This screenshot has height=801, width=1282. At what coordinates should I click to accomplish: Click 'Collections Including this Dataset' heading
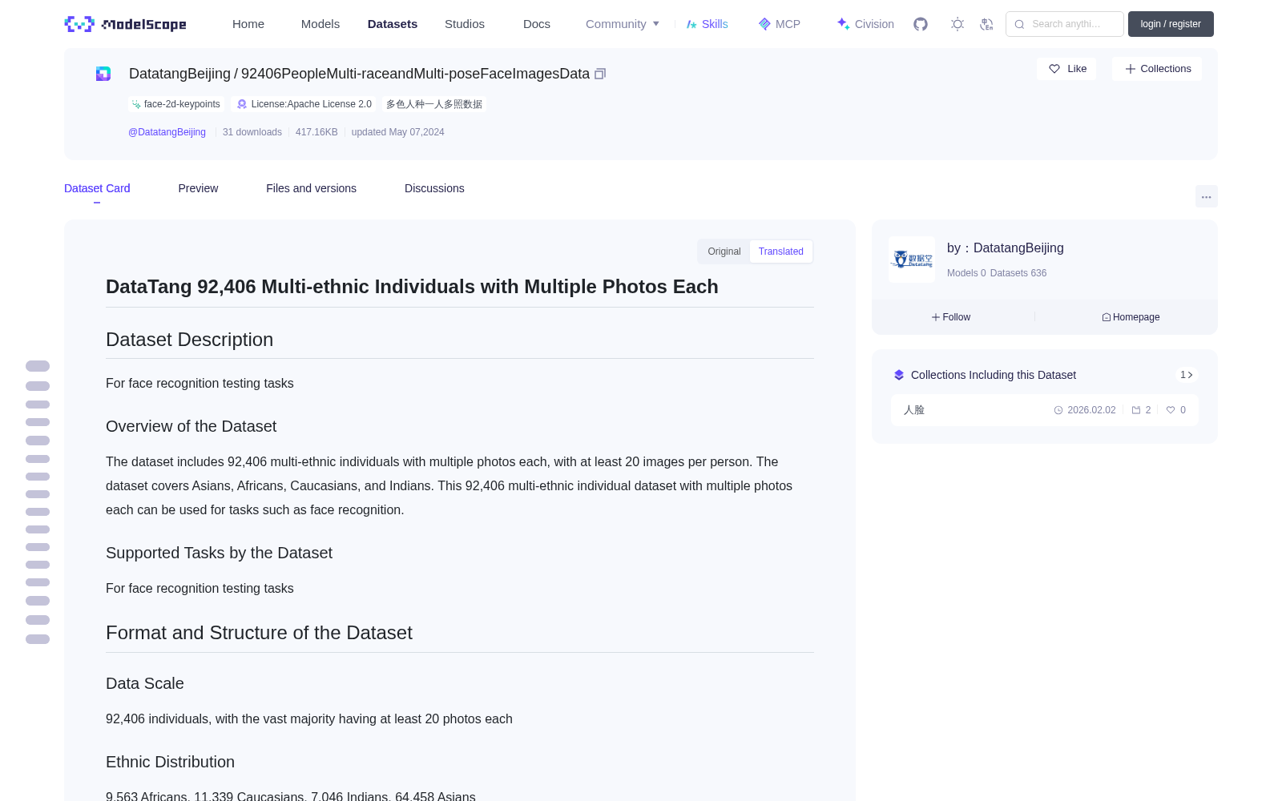click(x=994, y=375)
